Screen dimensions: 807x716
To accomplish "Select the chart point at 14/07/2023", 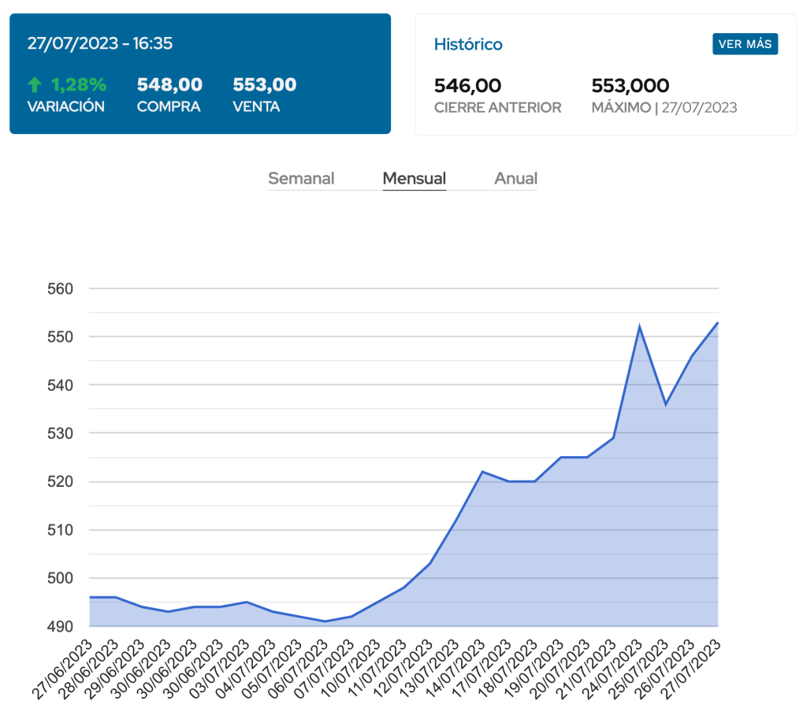I will click(x=482, y=472).
